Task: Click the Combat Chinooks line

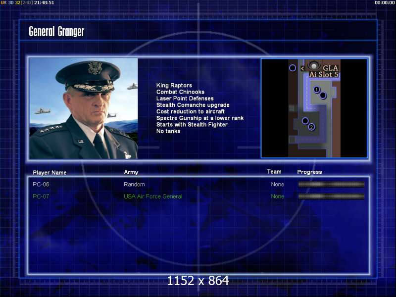Action: point(180,92)
